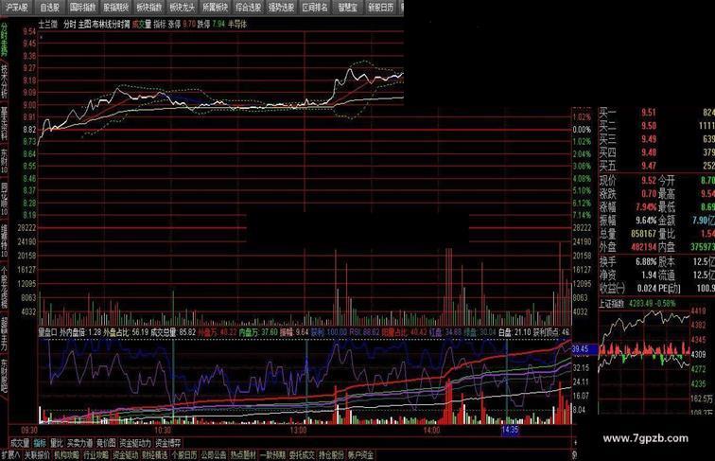
Task: Switch to 板块指数 tab
Action: coord(149,8)
